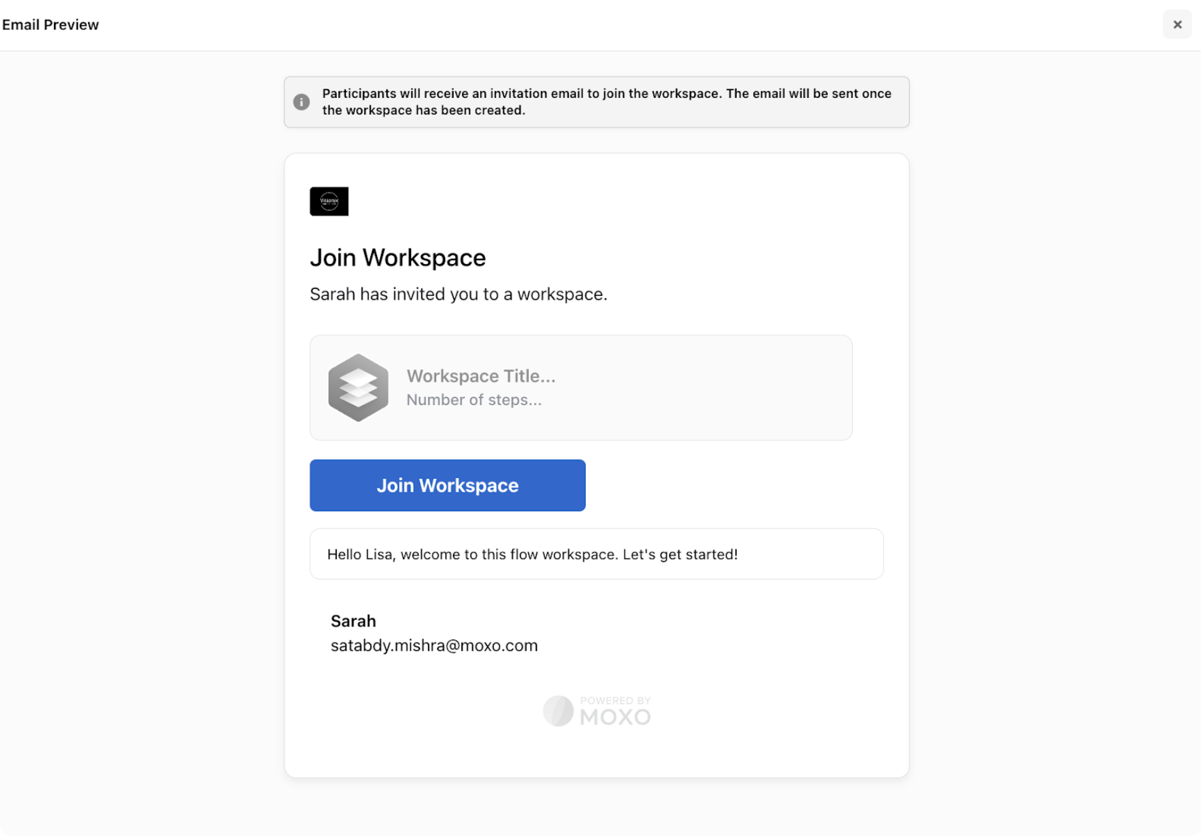Click the info icon in the banner
The width and height of the screenshot is (1201, 836).
pos(301,102)
